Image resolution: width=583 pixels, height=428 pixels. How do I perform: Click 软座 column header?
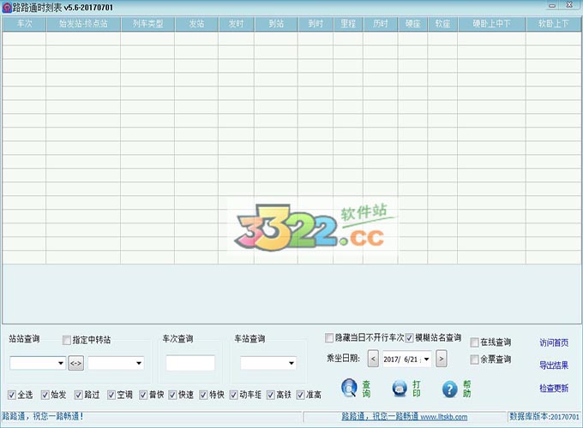pos(443,24)
